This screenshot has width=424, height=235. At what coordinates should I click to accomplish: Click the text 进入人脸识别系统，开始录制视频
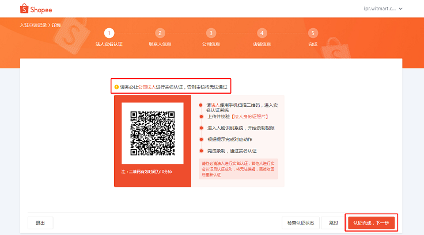pos(241,128)
